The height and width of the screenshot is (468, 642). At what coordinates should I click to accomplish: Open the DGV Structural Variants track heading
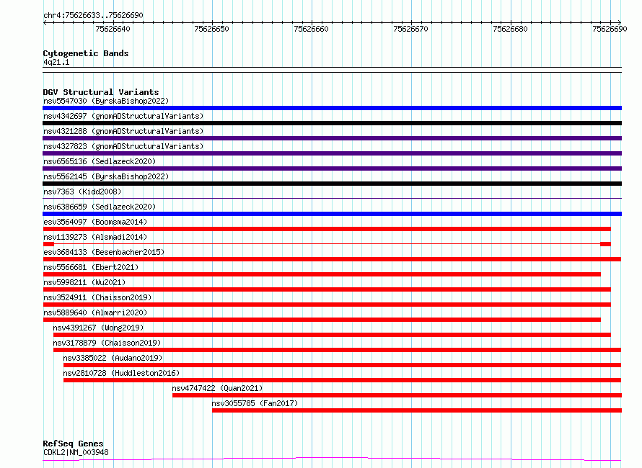tap(101, 92)
